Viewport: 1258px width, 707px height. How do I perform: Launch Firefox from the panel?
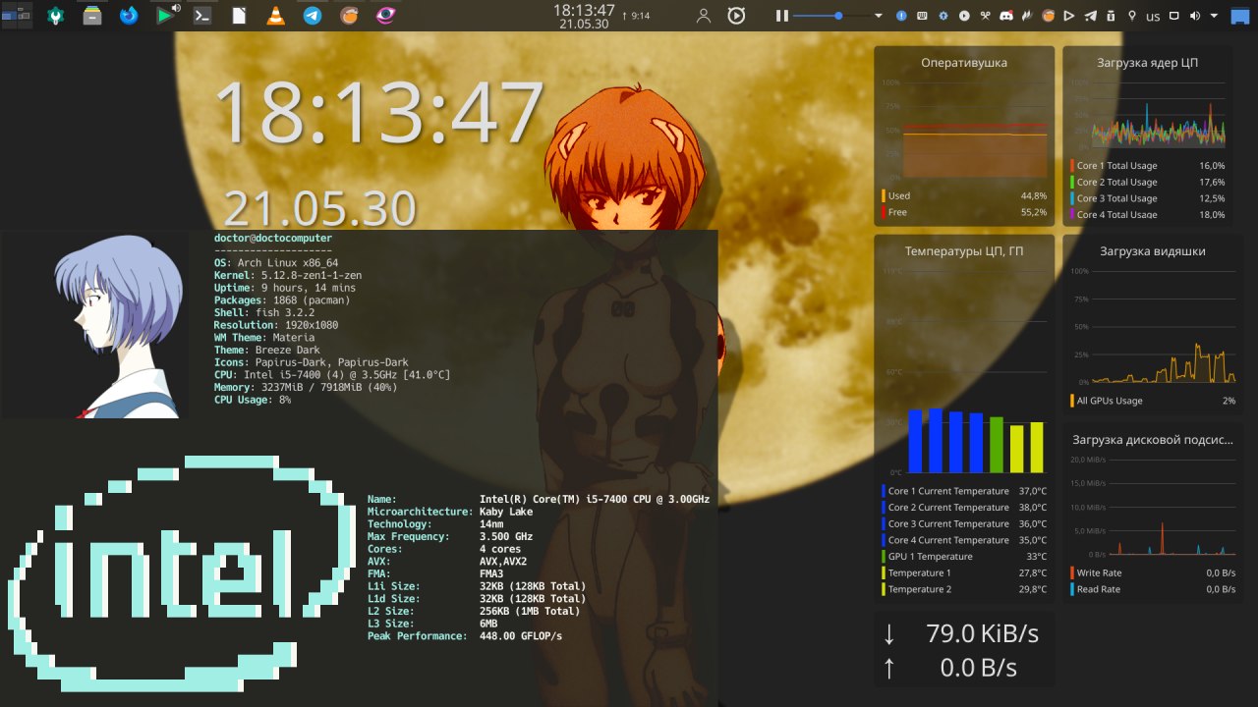[129, 16]
